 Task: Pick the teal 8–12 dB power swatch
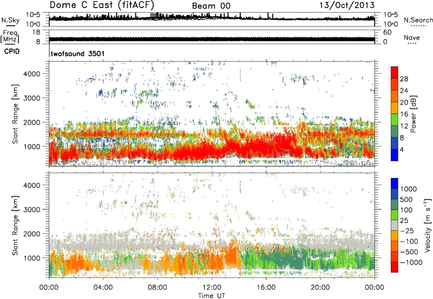click(395, 132)
